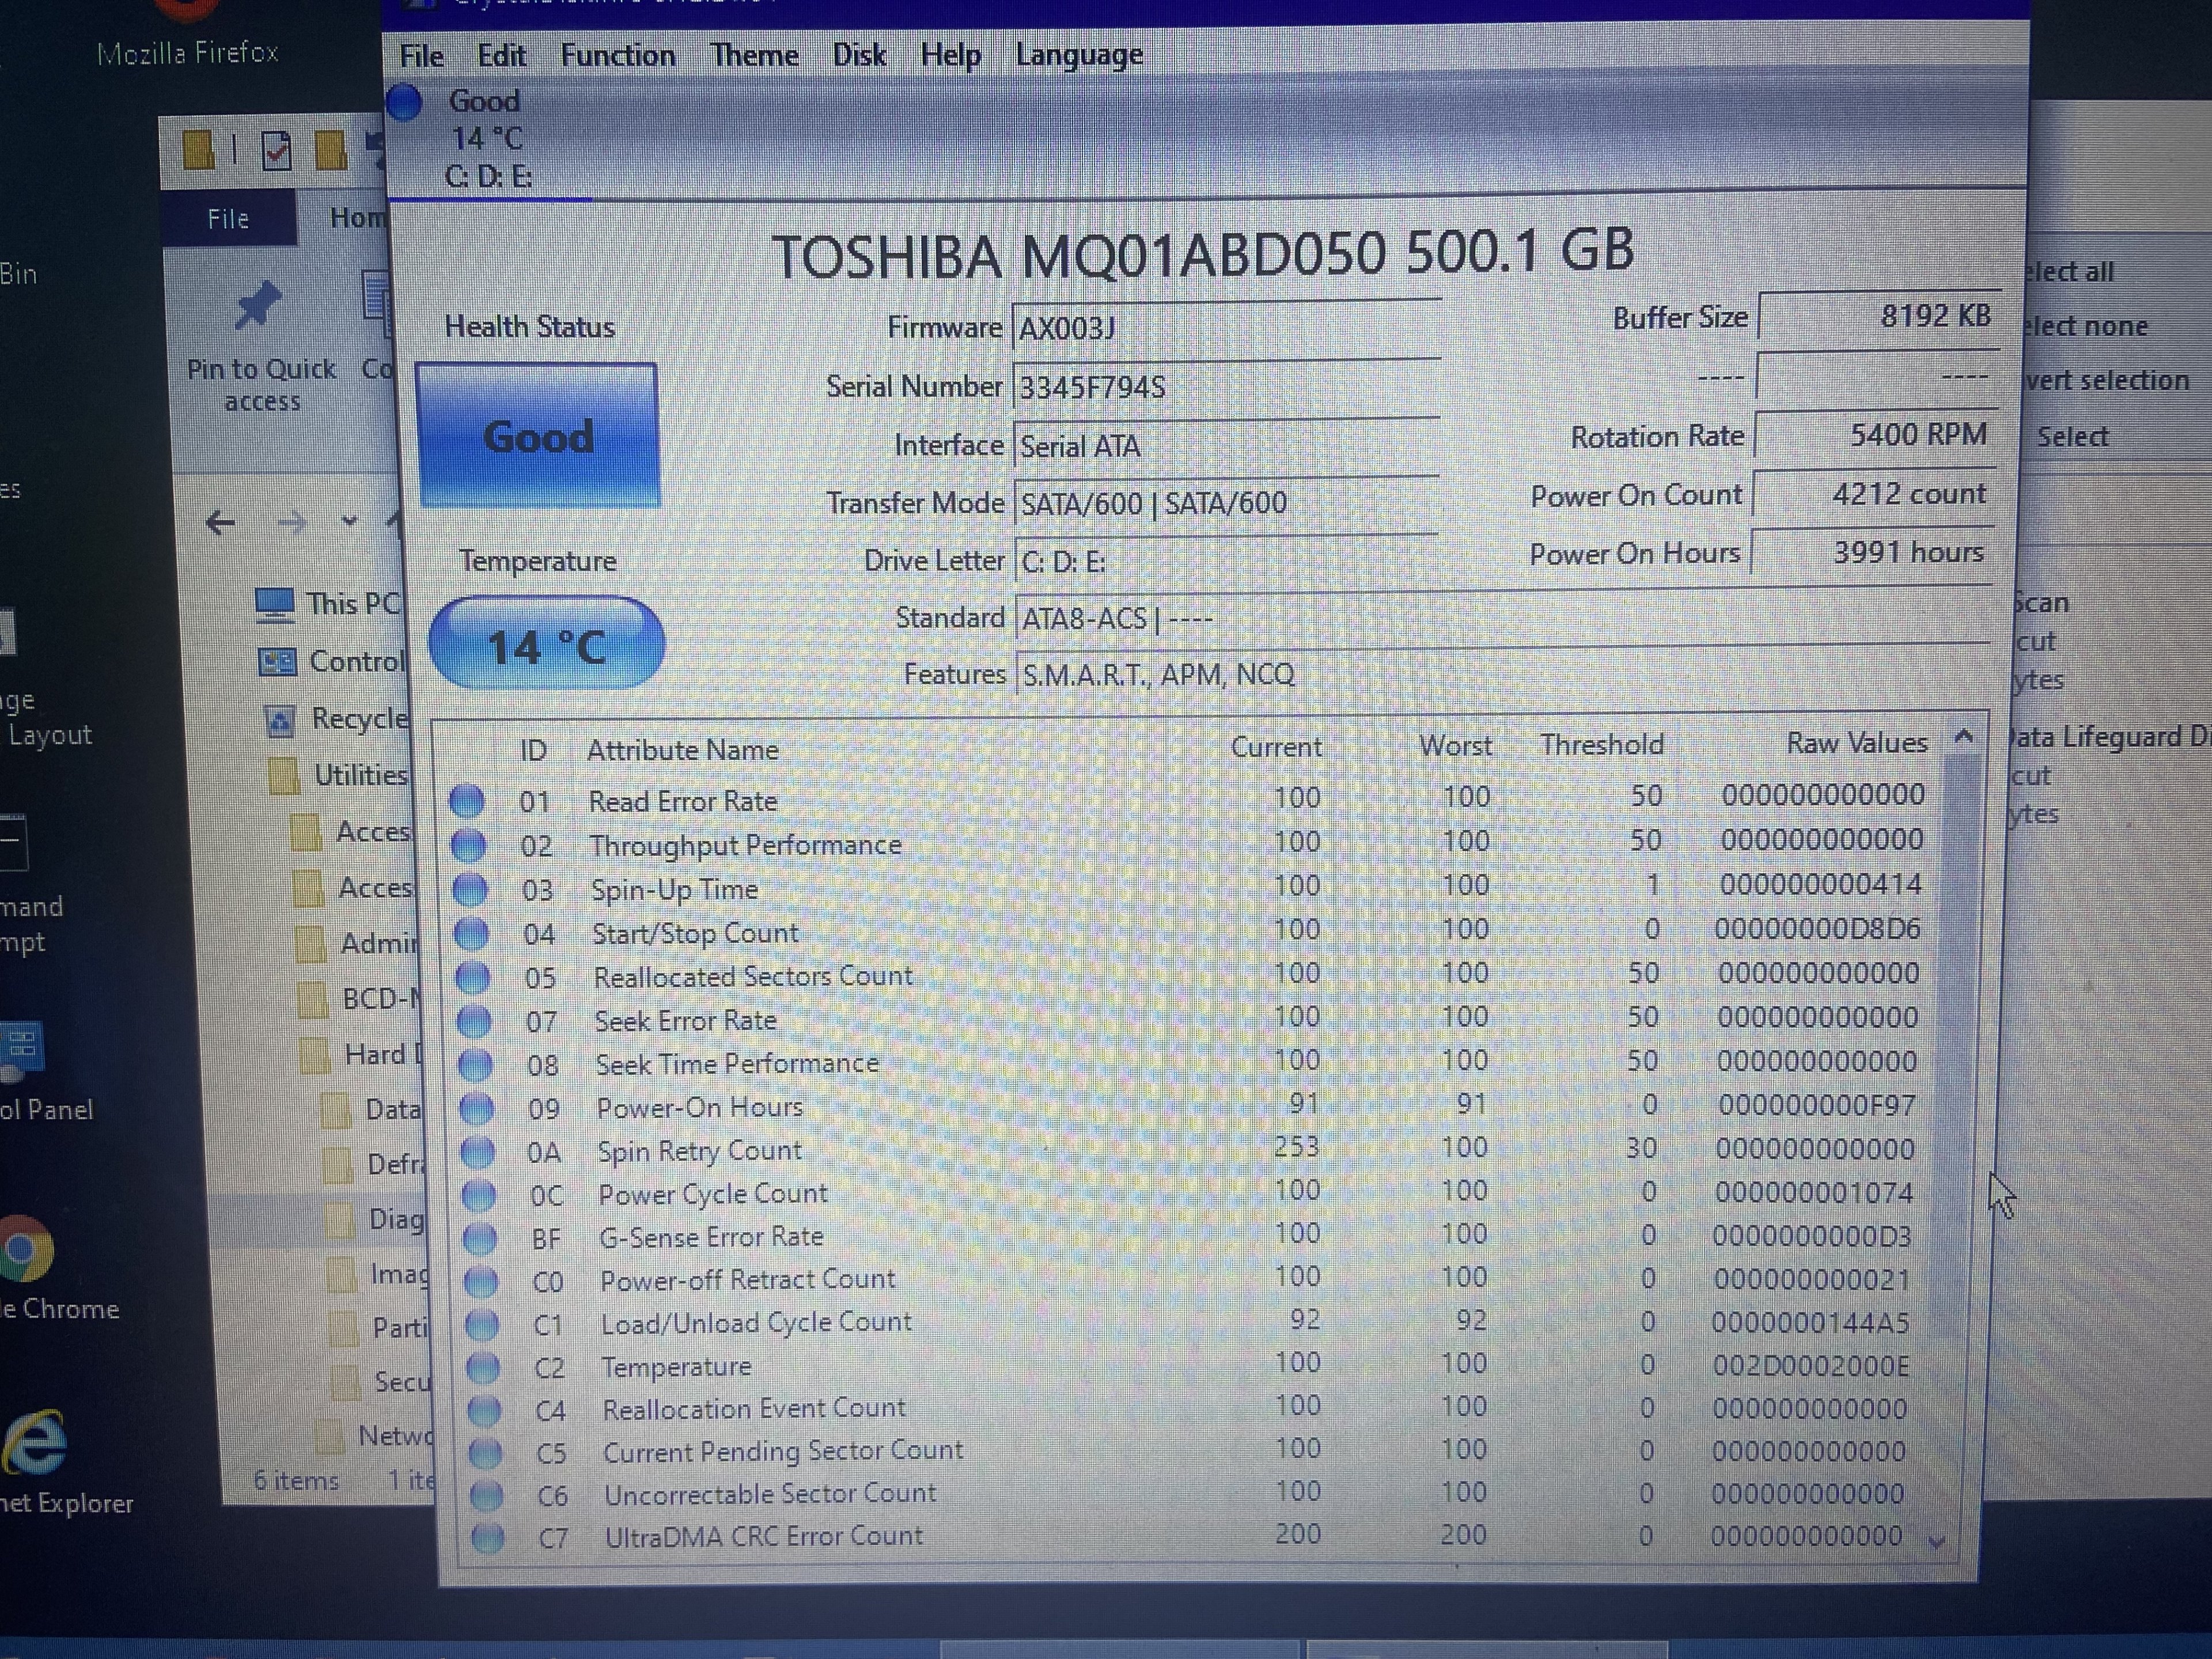Click the Read Error Rate status circle
Viewport: 2212px width, 1659px height.
[467, 800]
